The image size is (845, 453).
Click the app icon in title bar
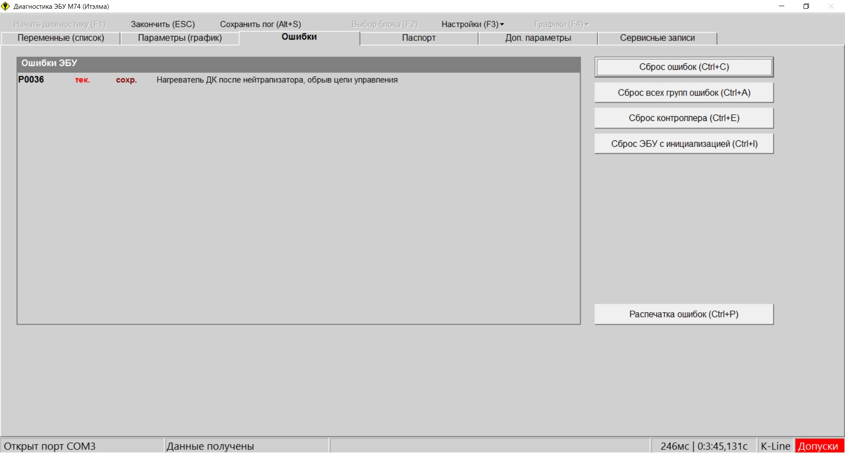click(x=5, y=7)
